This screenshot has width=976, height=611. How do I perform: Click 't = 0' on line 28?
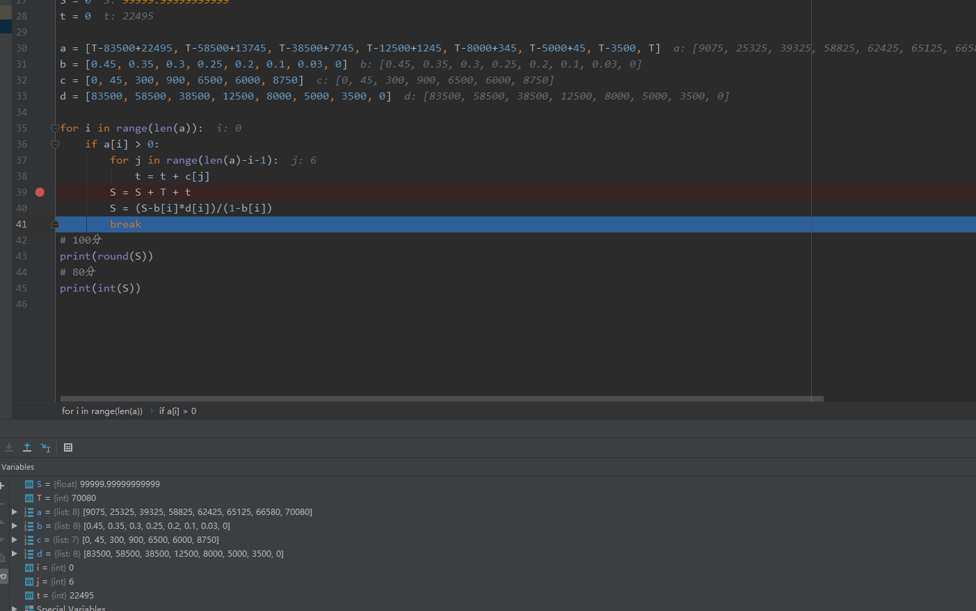click(x=75, y=16)
